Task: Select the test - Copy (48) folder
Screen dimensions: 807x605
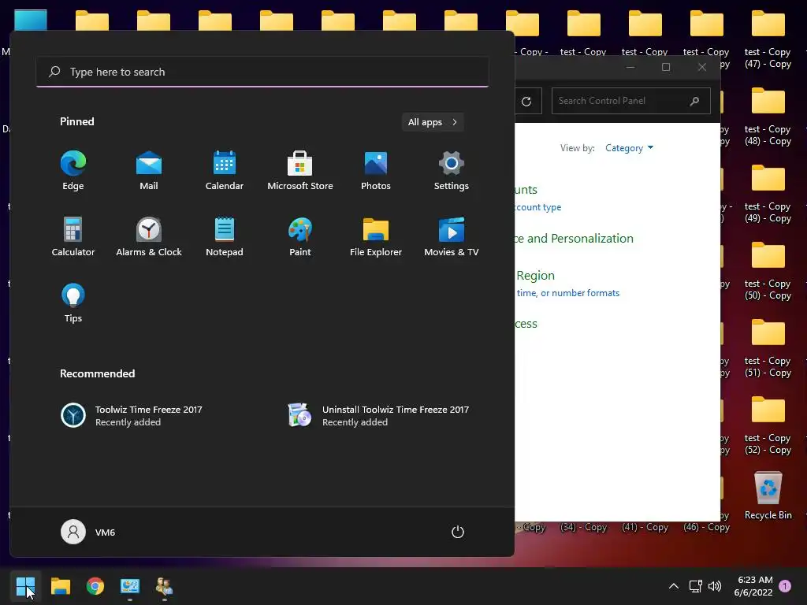Action: (x=768, y=117)
